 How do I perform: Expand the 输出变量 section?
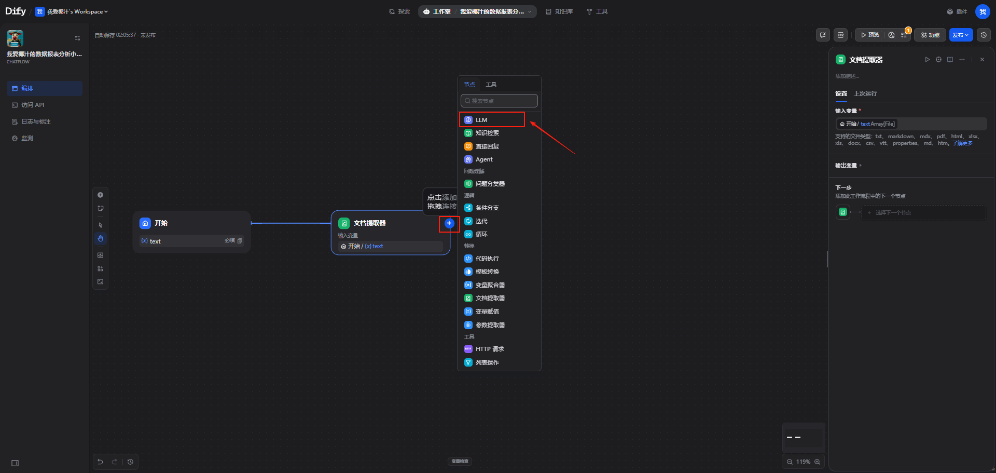[848, 166]
